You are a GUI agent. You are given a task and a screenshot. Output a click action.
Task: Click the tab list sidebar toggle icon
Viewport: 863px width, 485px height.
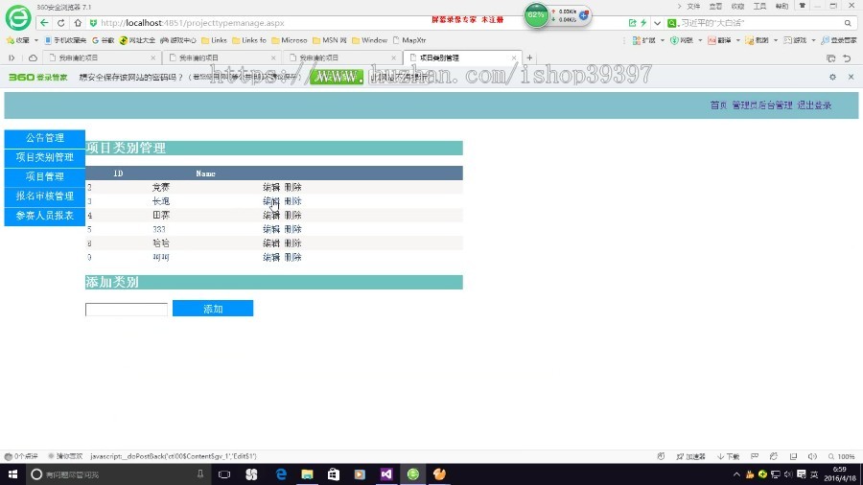coord(12,58)
